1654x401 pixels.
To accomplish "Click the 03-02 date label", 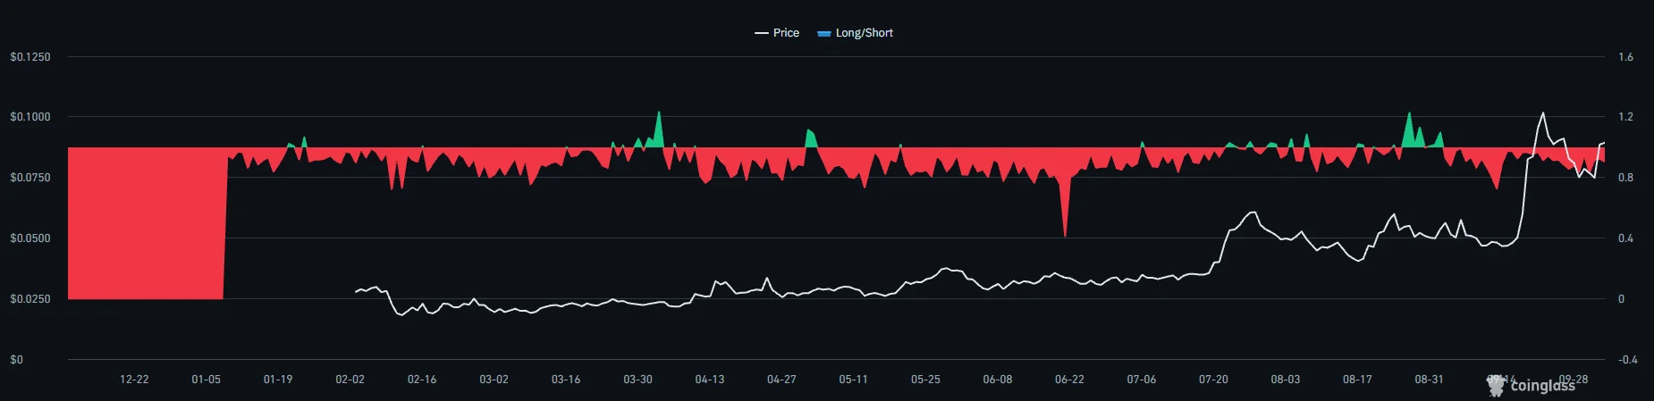I will pos(494,380).
